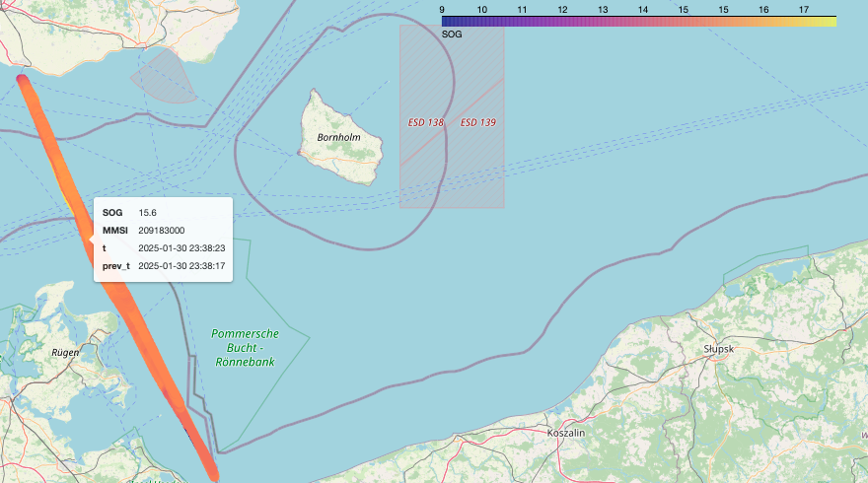
Task: Click the MMSI value 209183000 in tooltip
Action: pos(161,231)
